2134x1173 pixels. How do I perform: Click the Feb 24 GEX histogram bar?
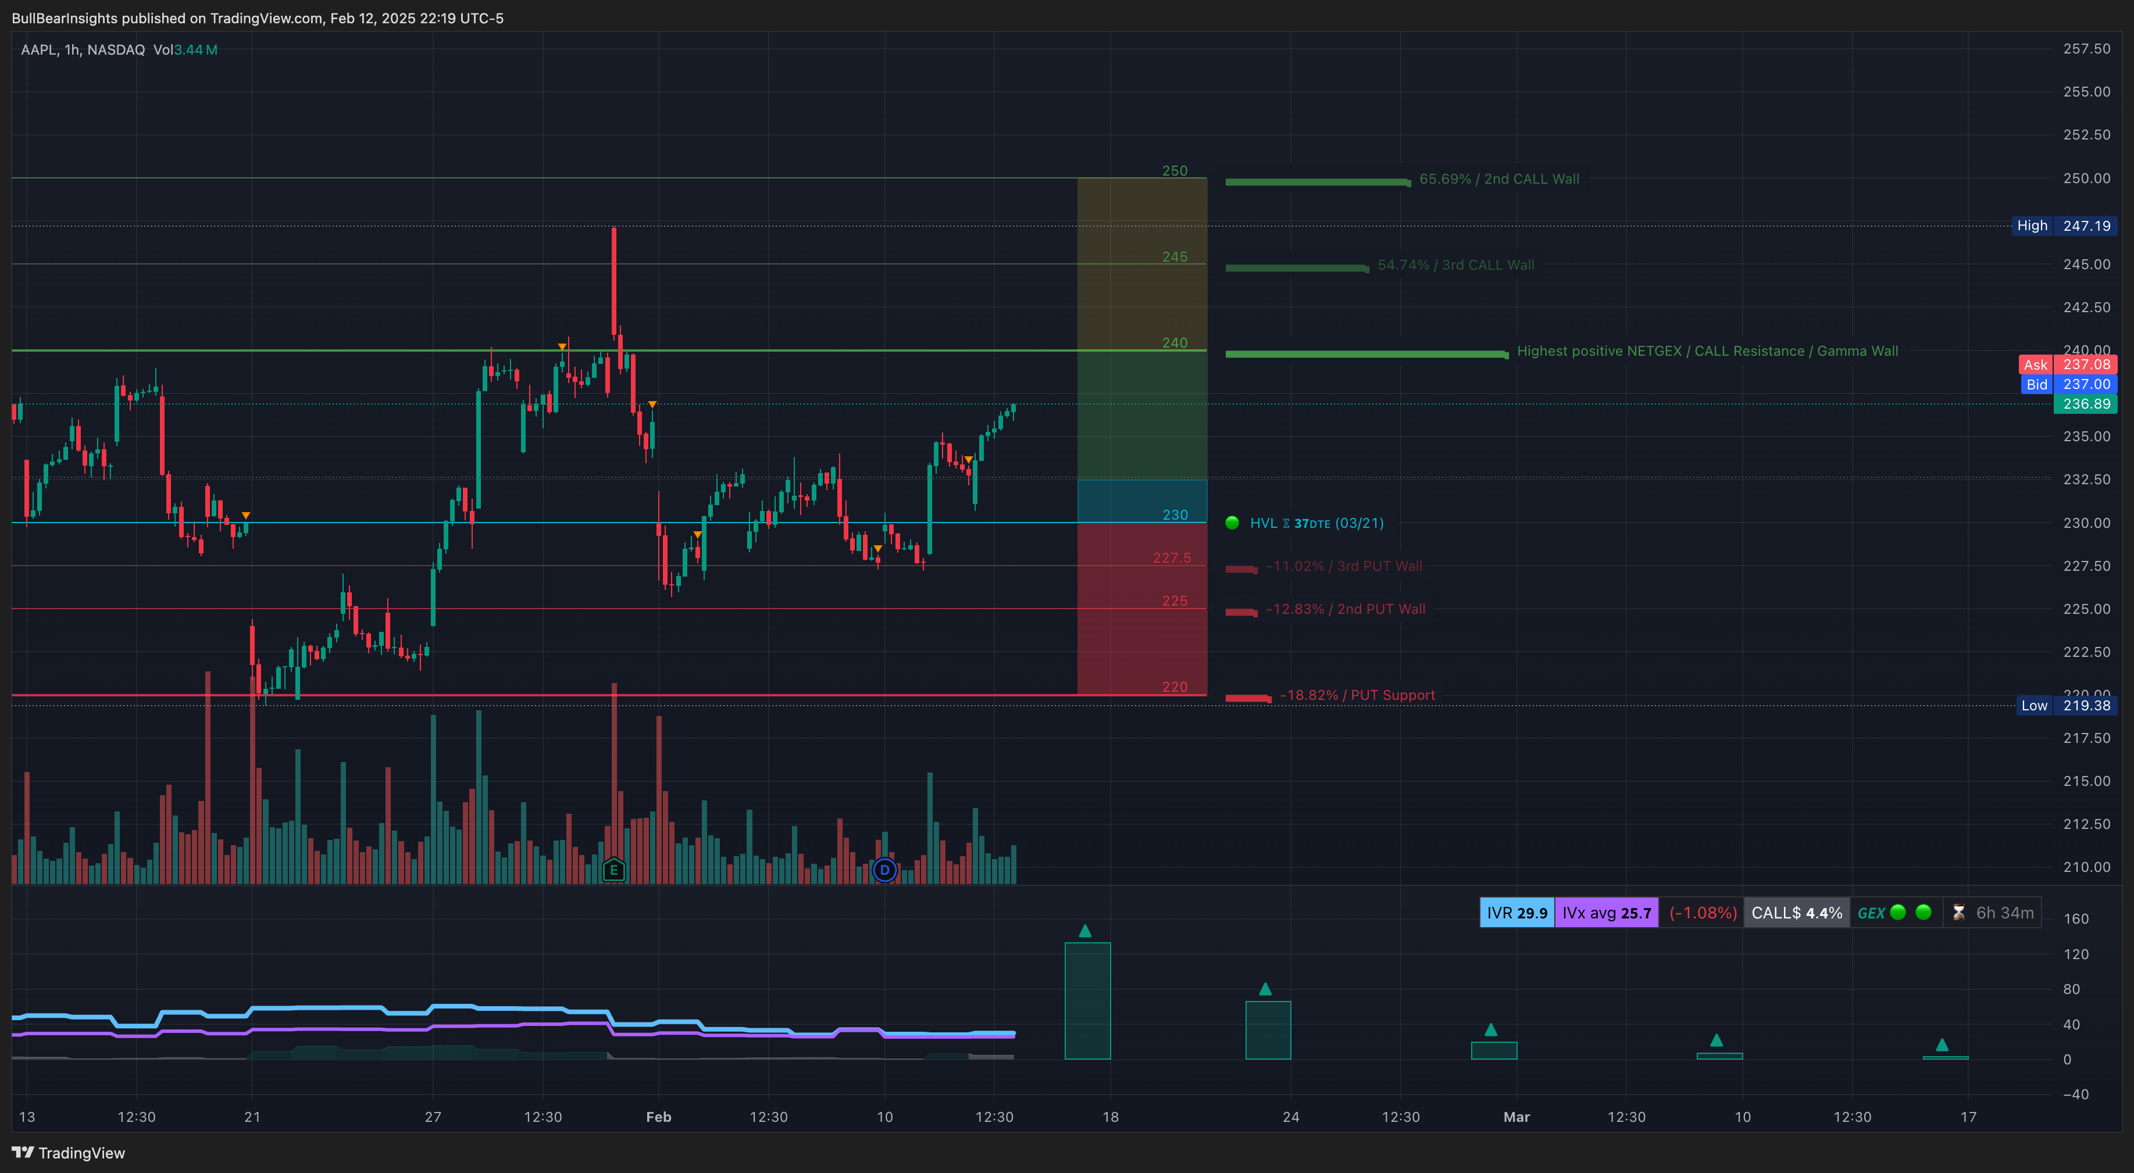point(1268,1031)
